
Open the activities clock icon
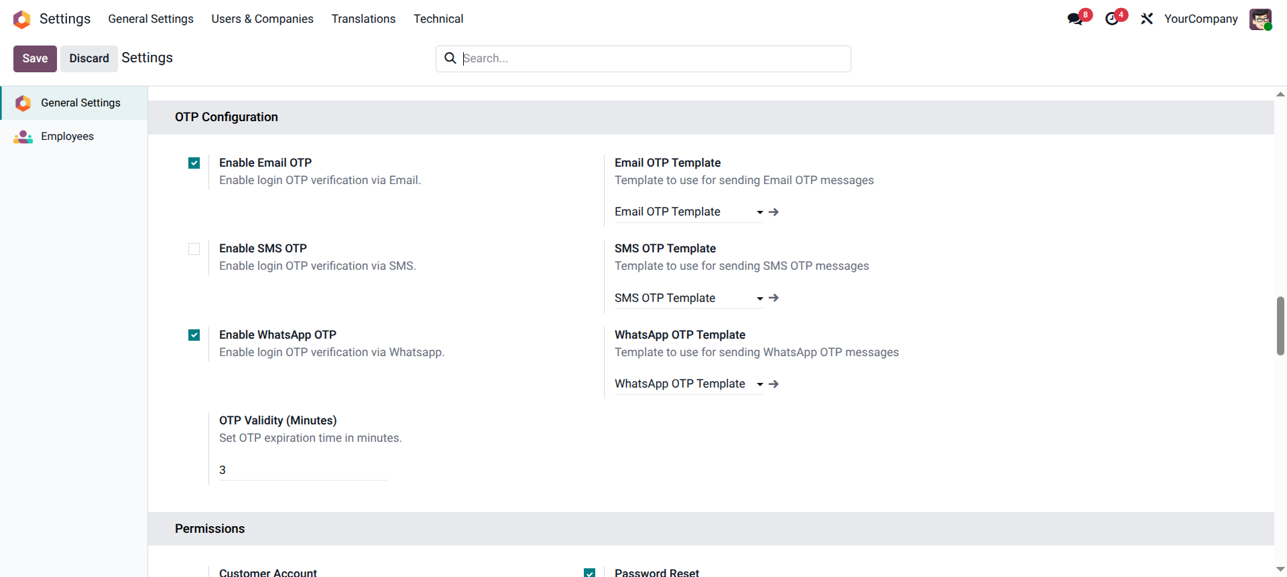tap(1112, 19)
